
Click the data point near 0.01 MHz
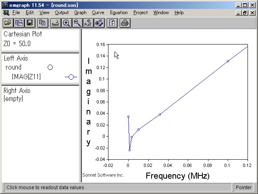point(138,129)
